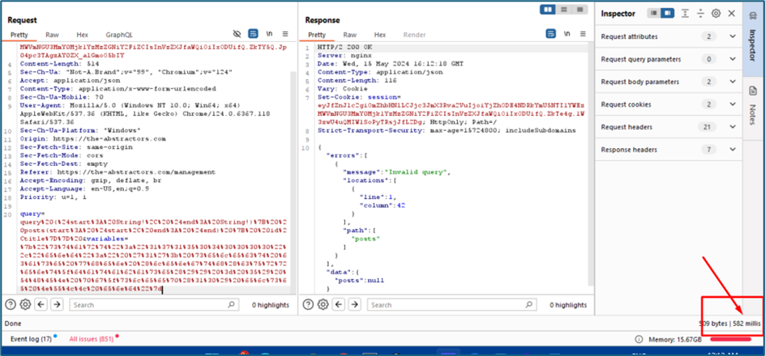Open search settings gear below the Request panel
The height and width of the screenshot is (356, 765).
(26, 305)
